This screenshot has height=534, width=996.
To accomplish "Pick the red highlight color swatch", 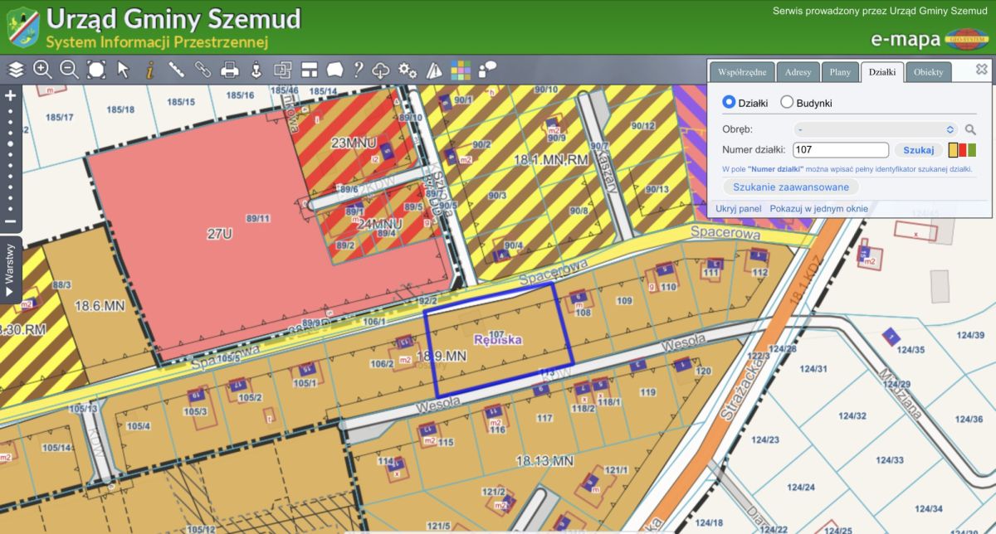I will pyautogui.click(x=963, y=150).
